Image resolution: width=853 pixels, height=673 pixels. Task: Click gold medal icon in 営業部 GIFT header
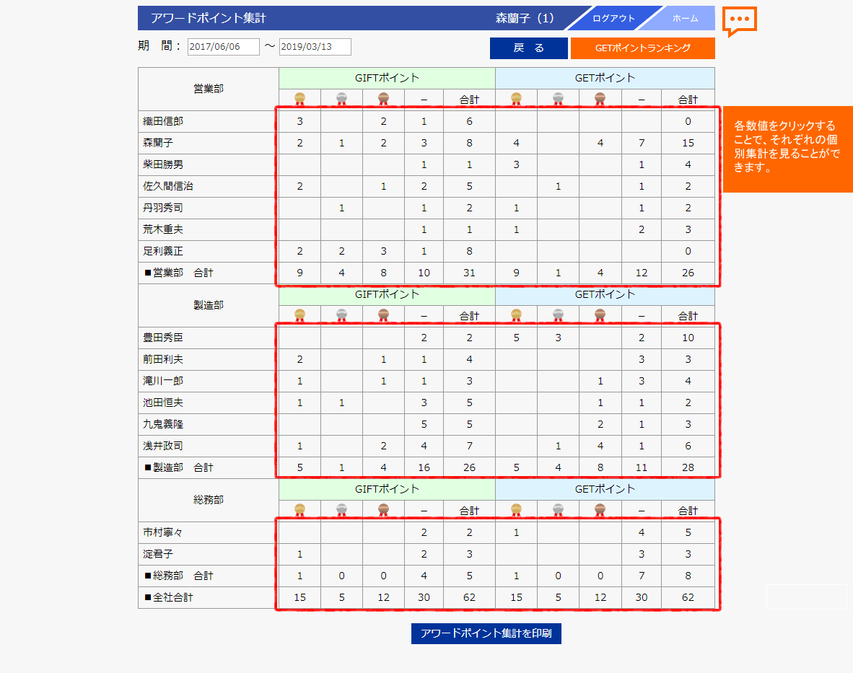coord(299,100)
